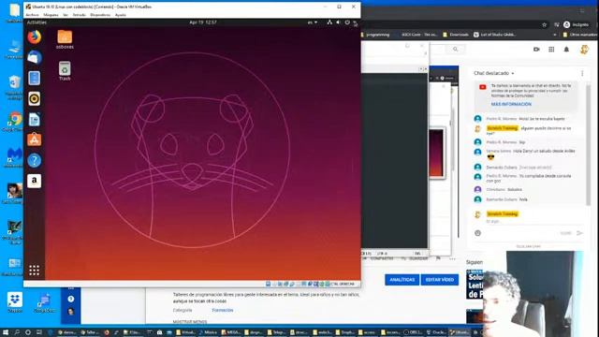The width and height of the screenshot is (599, 337).
Task: Open the Dispositivos menu in VirtualBox
Action: pyautogui.click(x=100, y=15)
